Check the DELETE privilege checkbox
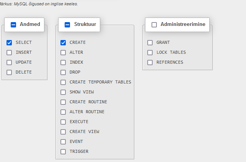 (9, 72)
